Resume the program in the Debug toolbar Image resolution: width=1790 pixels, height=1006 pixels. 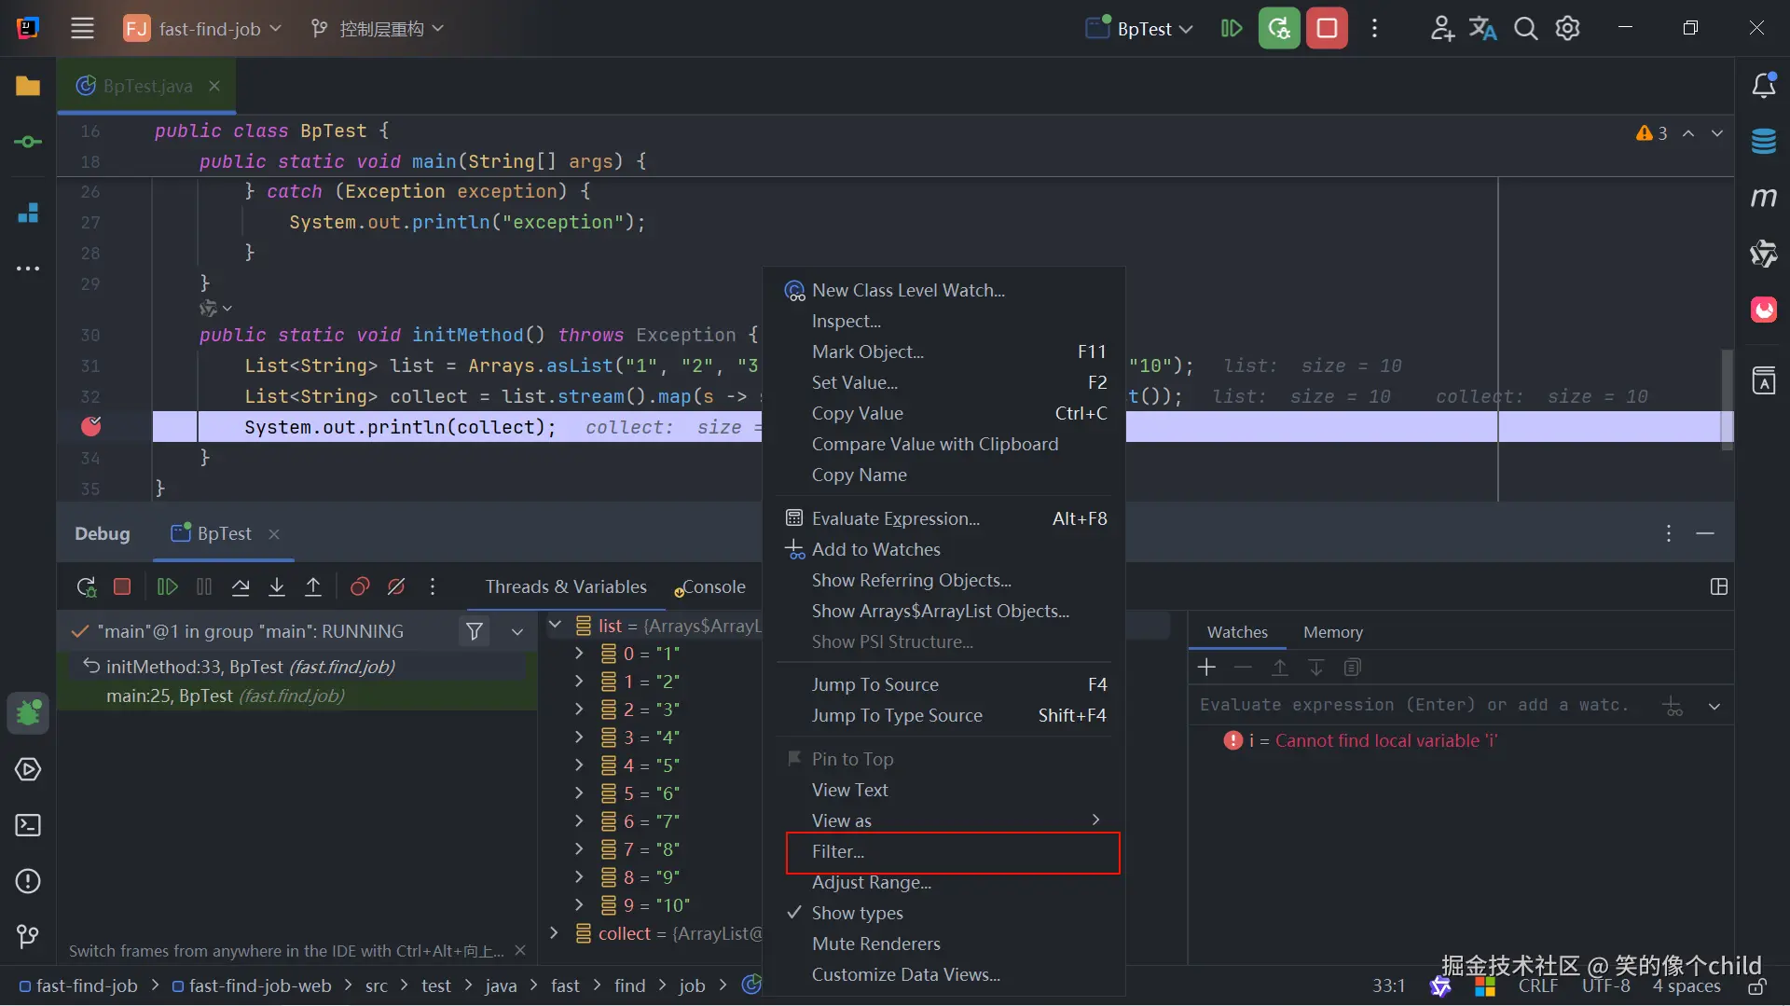click(x=168, y=586)
